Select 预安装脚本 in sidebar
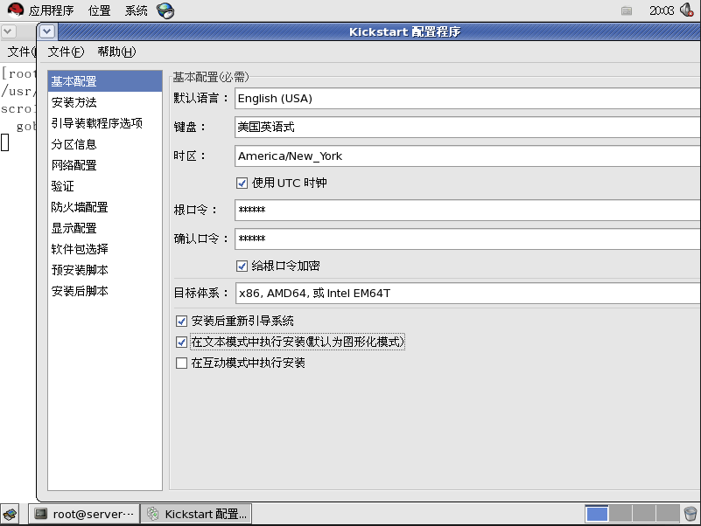 105,270
